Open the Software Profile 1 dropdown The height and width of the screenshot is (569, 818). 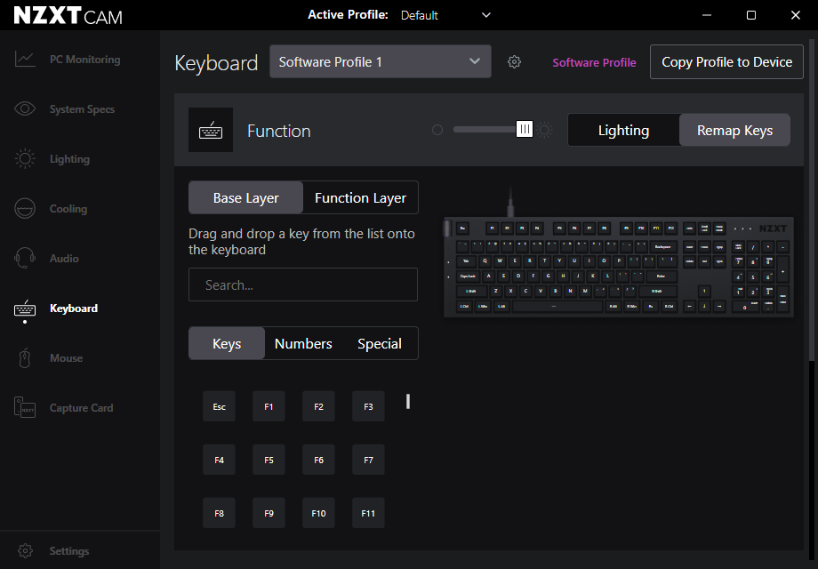click(x=380, y=61)
